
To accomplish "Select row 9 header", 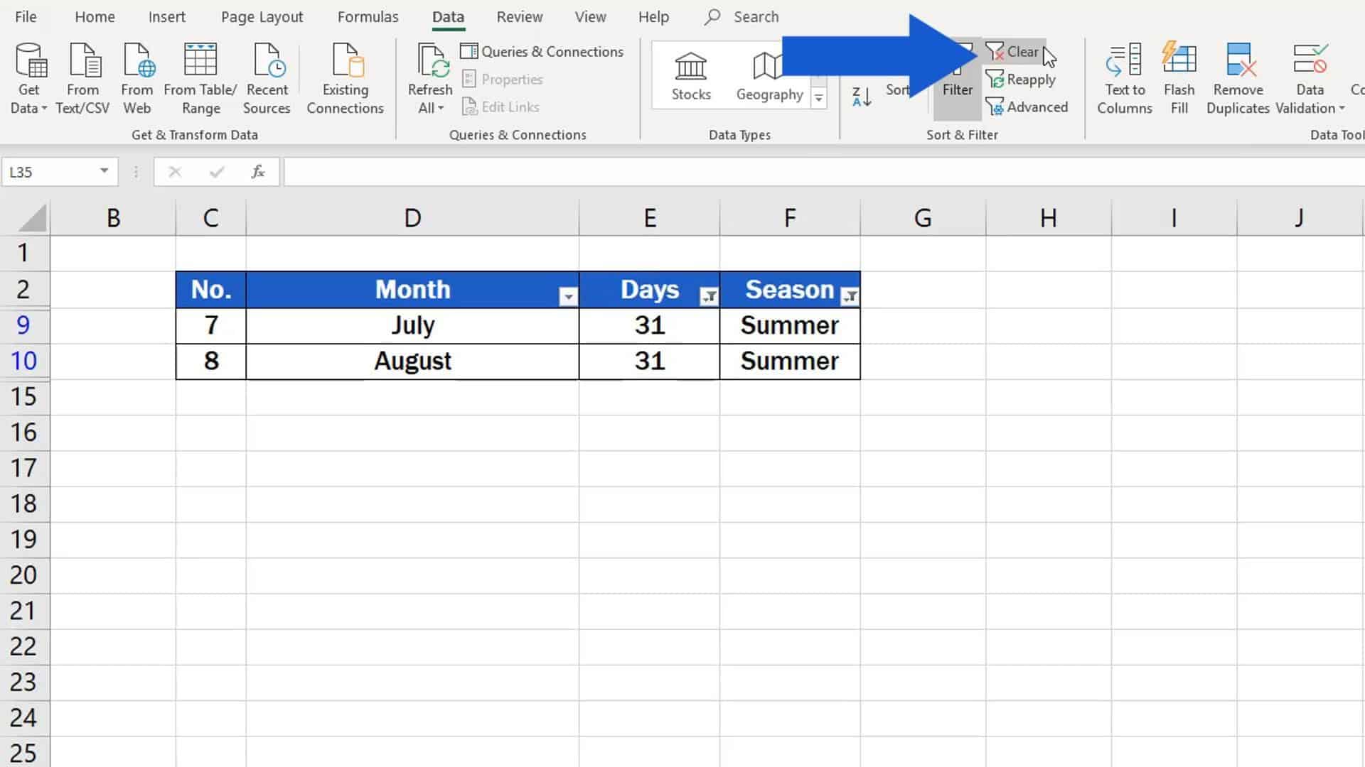I will (24, 325).
